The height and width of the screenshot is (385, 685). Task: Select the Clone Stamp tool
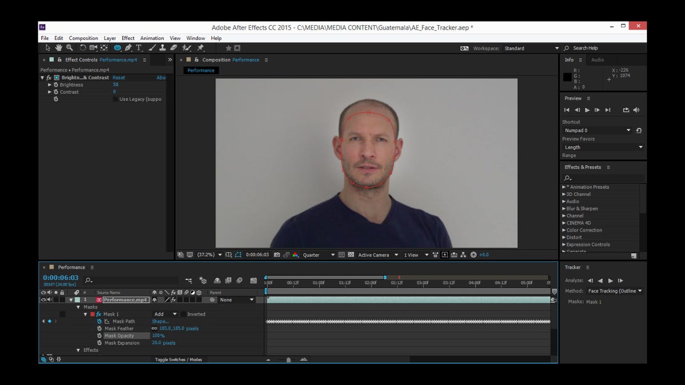click(163, 48)
